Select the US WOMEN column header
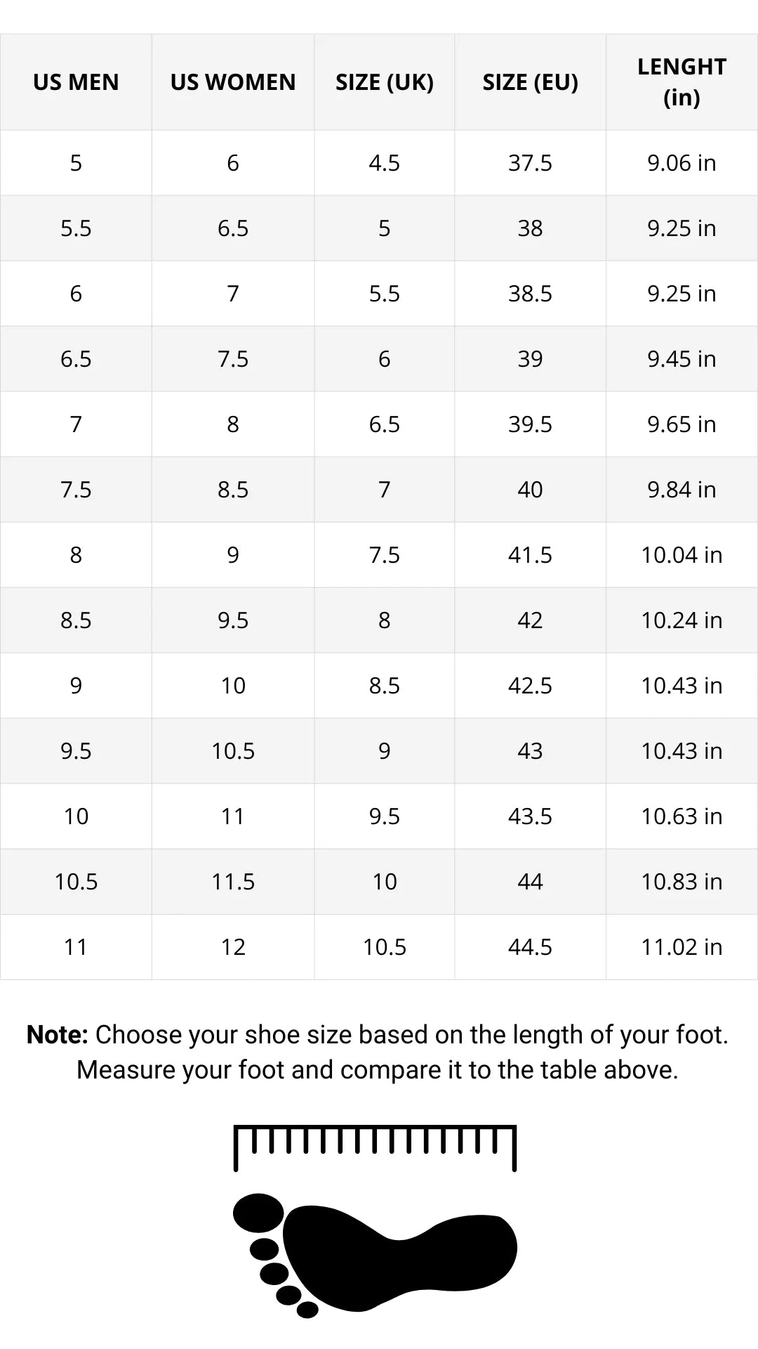Screen dimensions: 758x1349 233,82
